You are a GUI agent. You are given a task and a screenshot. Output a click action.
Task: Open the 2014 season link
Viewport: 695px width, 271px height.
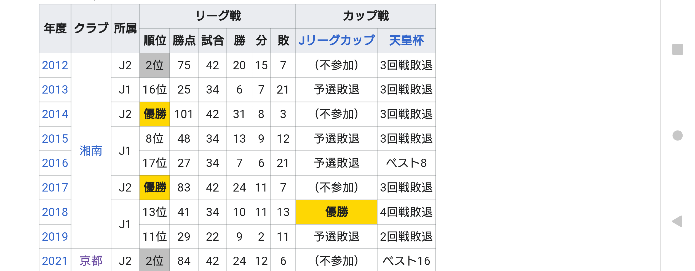coord(55,114)
